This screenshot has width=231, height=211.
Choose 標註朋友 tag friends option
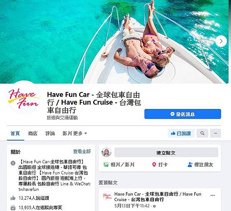(200, 164)
